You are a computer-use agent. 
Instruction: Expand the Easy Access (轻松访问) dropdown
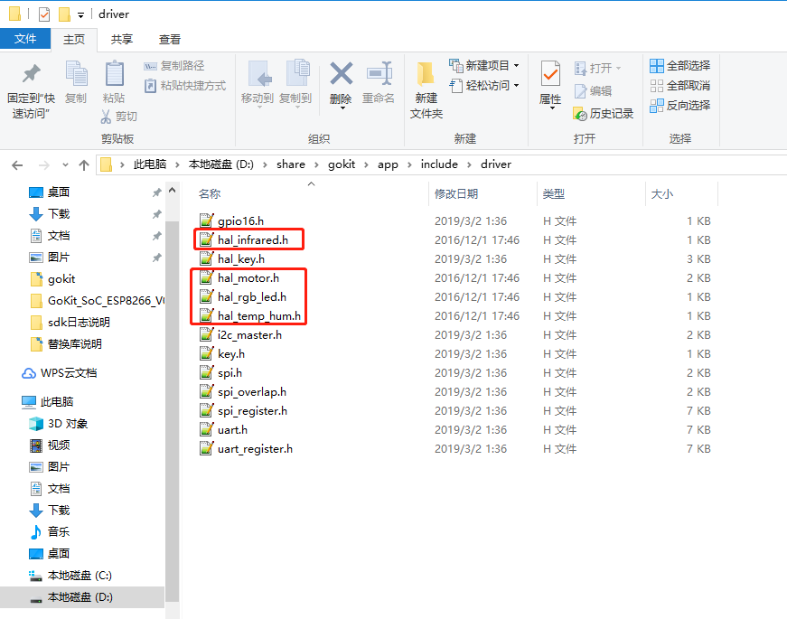[485, 86]
